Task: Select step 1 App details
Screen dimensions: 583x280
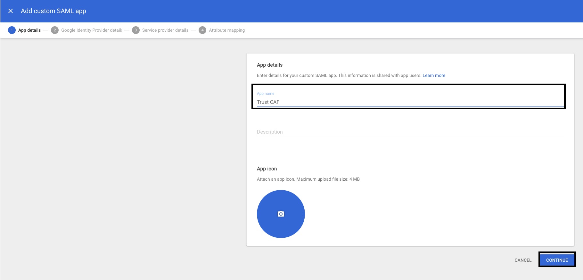Action: coord(25,30)
